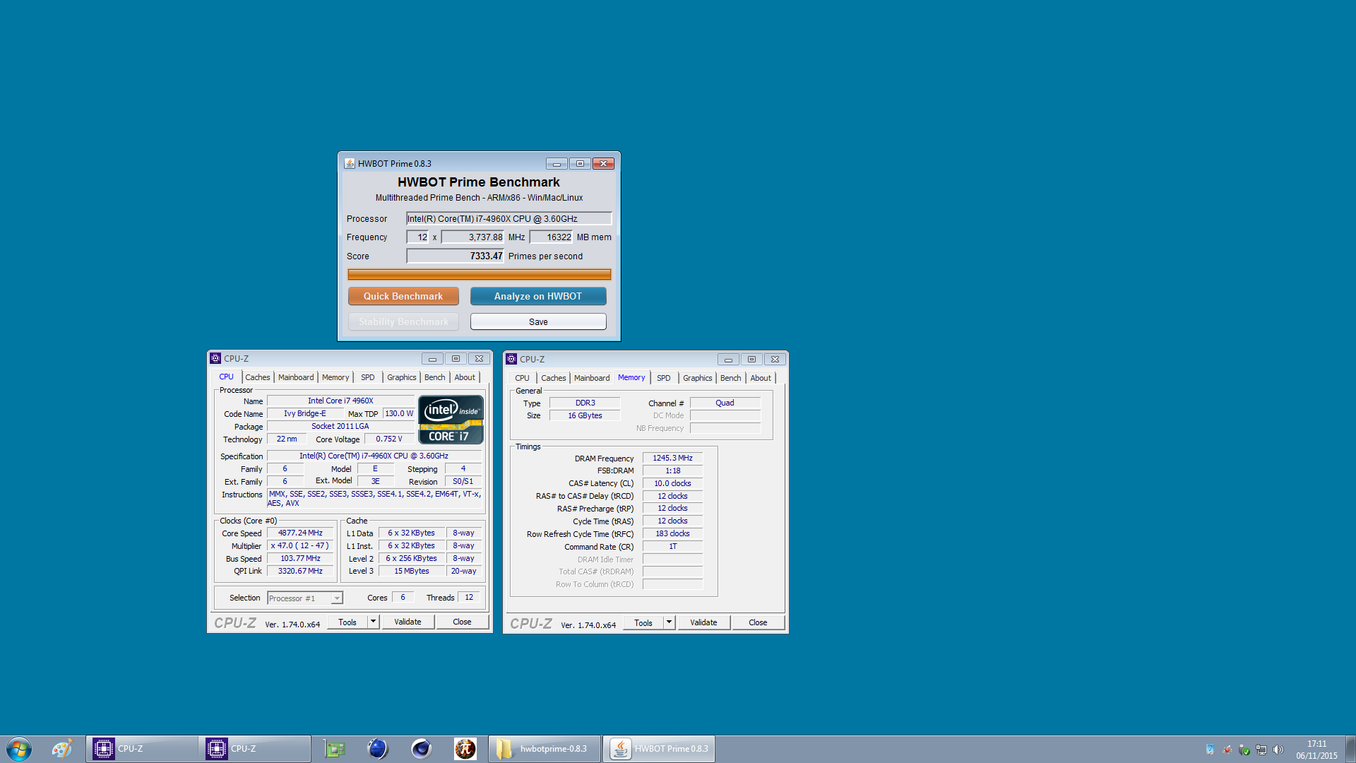Open hwbotprime-0.8.3 folder in taskbar
Screen dimensions: 1356x763
click(544, 749)
